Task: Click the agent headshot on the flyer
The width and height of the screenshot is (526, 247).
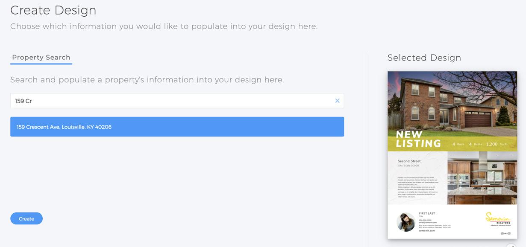Action: pyautogui.click(x=406, y=222)
